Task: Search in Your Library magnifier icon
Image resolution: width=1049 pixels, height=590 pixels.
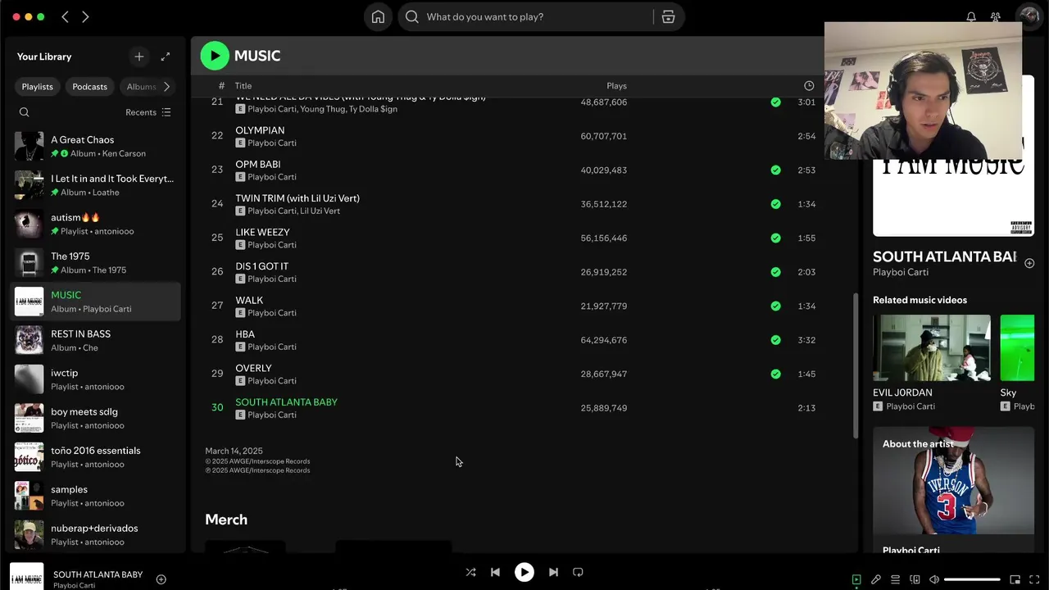Action: 24,112
